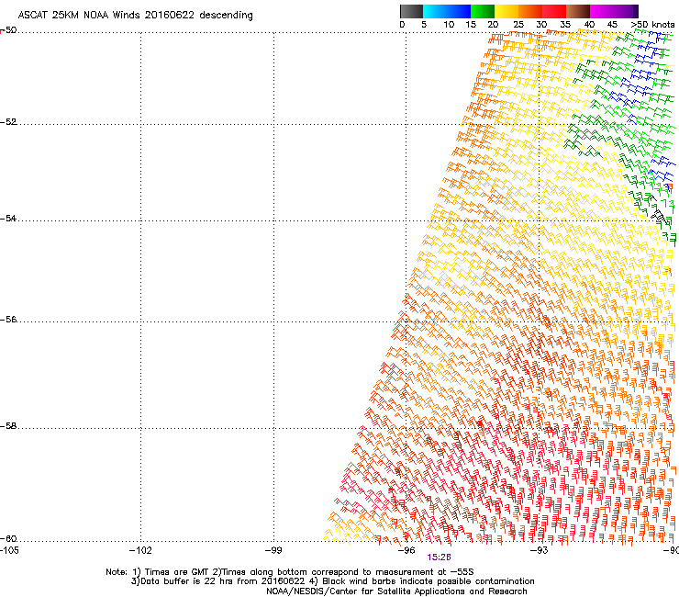Click the '-60' latitude axis label
The width and height of the screenshot is (679, 597).
click(x=8, y=539)
